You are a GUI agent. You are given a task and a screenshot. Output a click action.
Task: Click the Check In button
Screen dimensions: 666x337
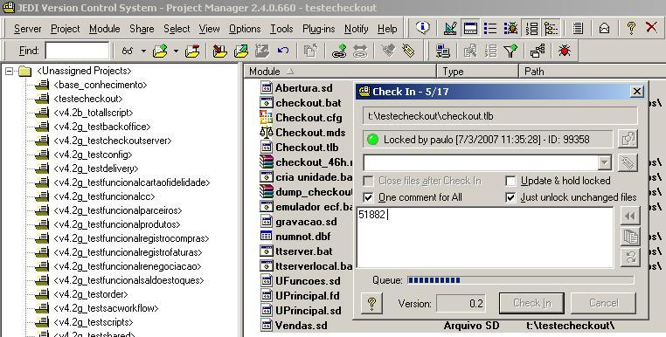pyautogui.click(x=531, y=303)
